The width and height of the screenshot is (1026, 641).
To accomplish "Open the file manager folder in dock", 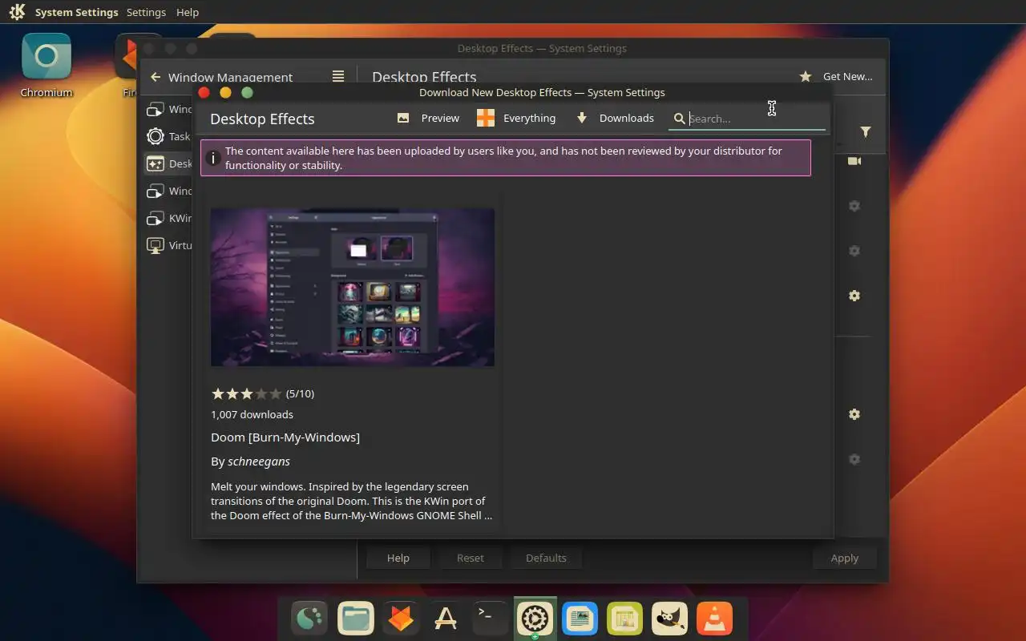I will coord(355,619).
